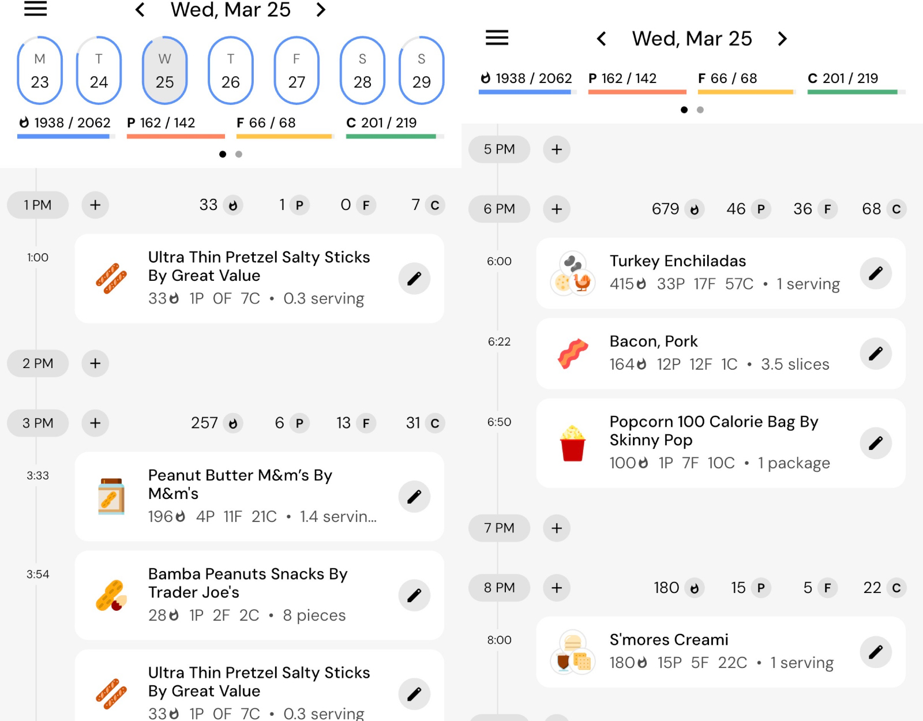Screen dimensions: 923x721
Task: Click the pretzel thumbnail on Ultra Thin Pretzel Sticks
Action: (112, 279)
